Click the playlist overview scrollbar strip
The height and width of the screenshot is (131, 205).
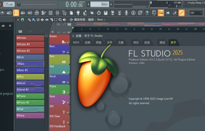pos(140,24)
